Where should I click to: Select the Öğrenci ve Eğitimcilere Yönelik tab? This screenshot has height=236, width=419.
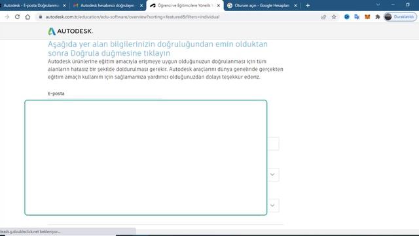click(x=185, y=5)
